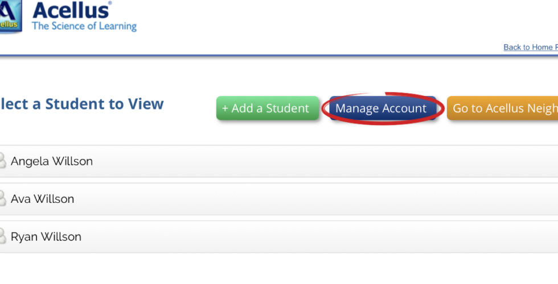This screenshot has width=558, height=284.
Task: Click the Acellus logo icon
Action: (10, 16)
